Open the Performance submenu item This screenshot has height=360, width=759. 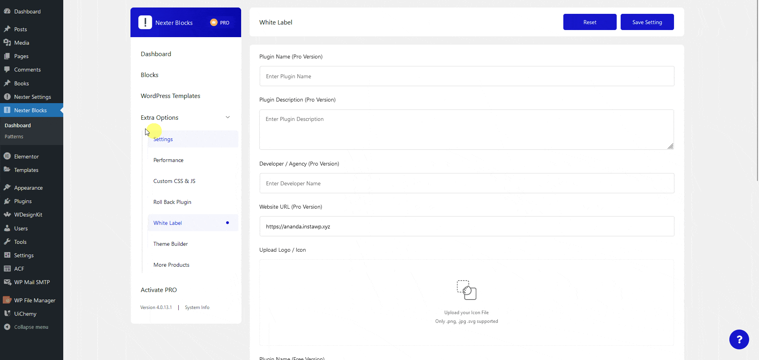168,160
